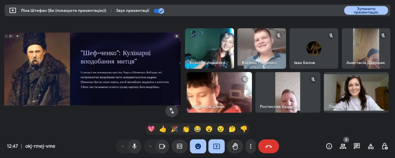The height and width of the screenshot is (158, 395).
Task: Raise your hand
Action: 235,146
